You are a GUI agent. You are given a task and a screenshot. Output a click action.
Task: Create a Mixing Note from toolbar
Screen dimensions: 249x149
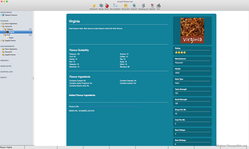pos(125,6)
